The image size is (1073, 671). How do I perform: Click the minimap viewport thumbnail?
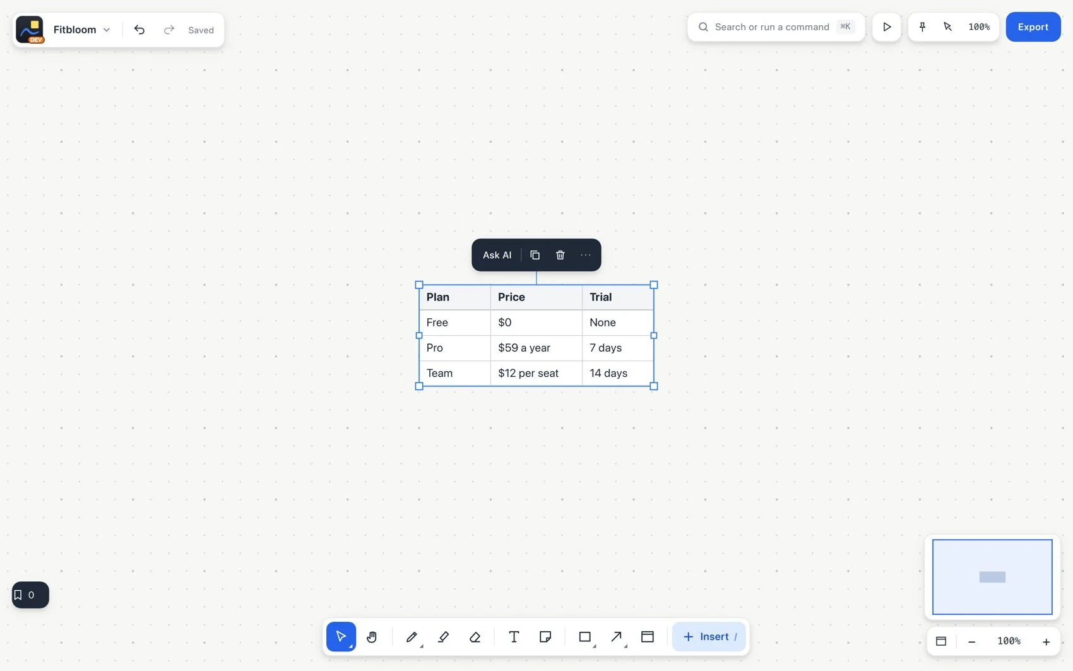(992, 577)
